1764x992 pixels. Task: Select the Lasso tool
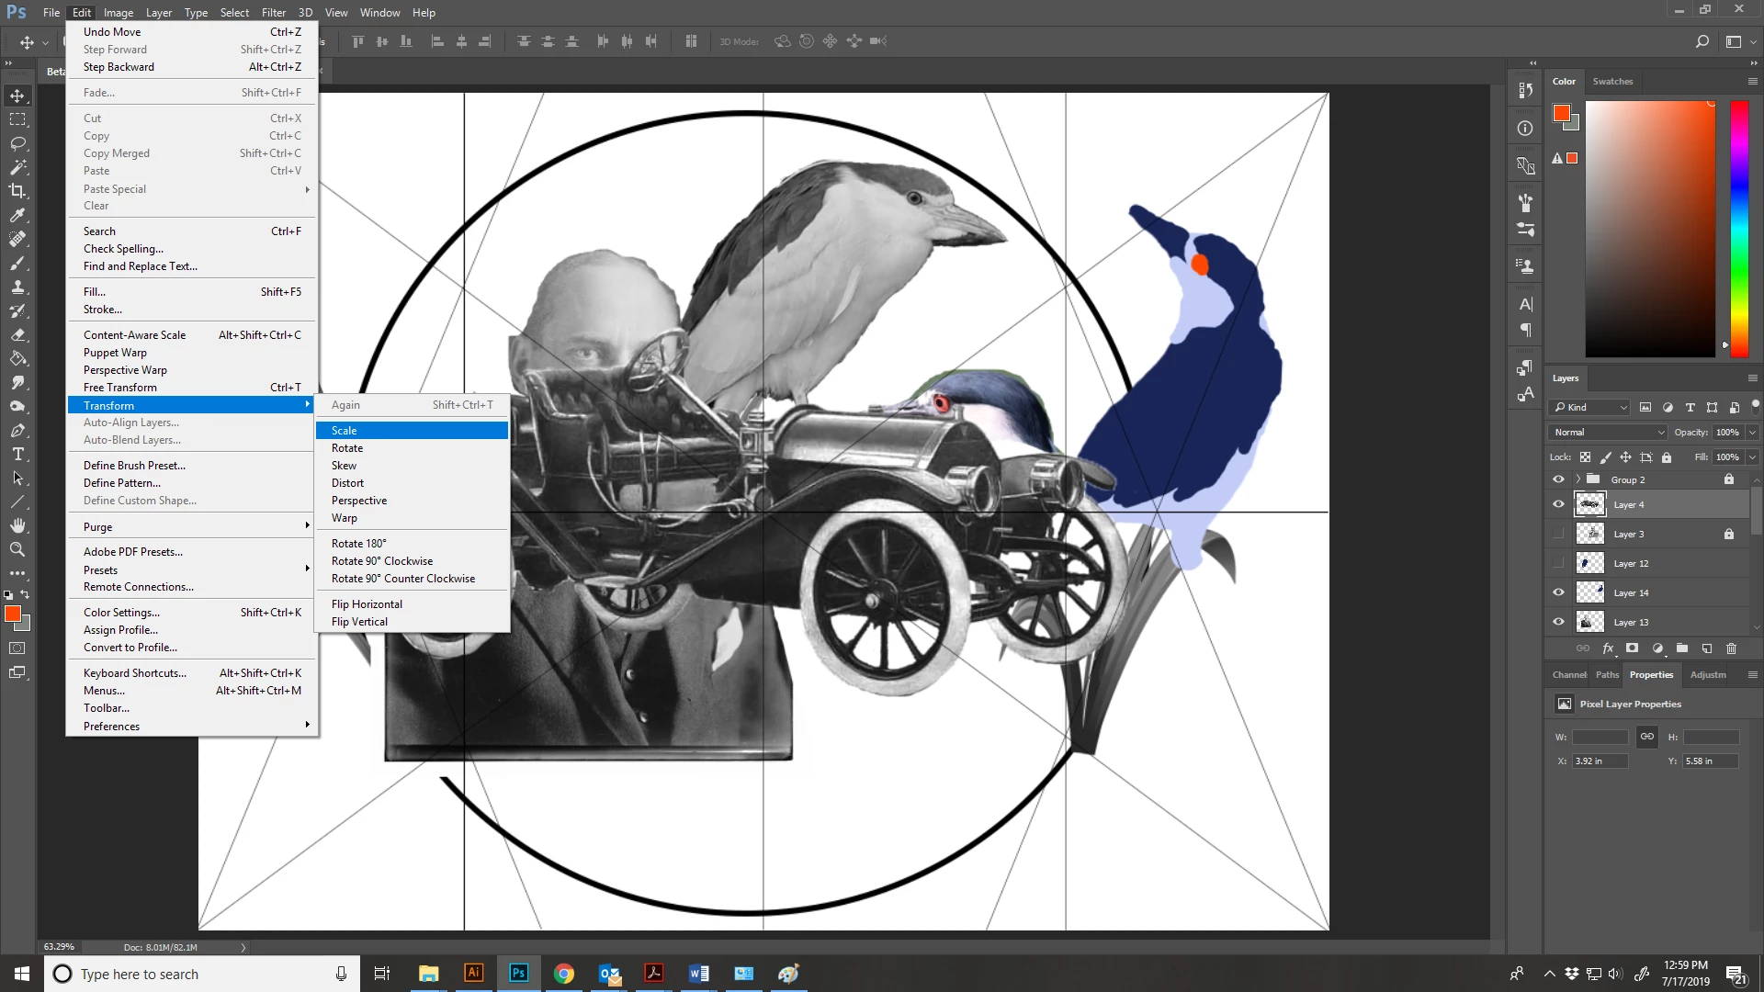[17, 143]
